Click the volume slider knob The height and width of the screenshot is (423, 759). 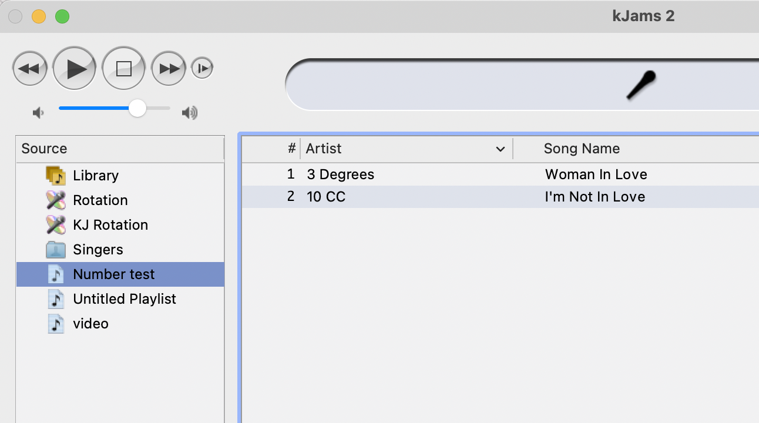(137, 108)
